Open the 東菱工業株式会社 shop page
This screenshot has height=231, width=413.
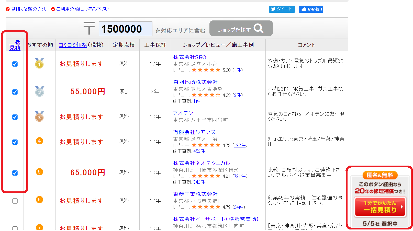pos(195,194)
